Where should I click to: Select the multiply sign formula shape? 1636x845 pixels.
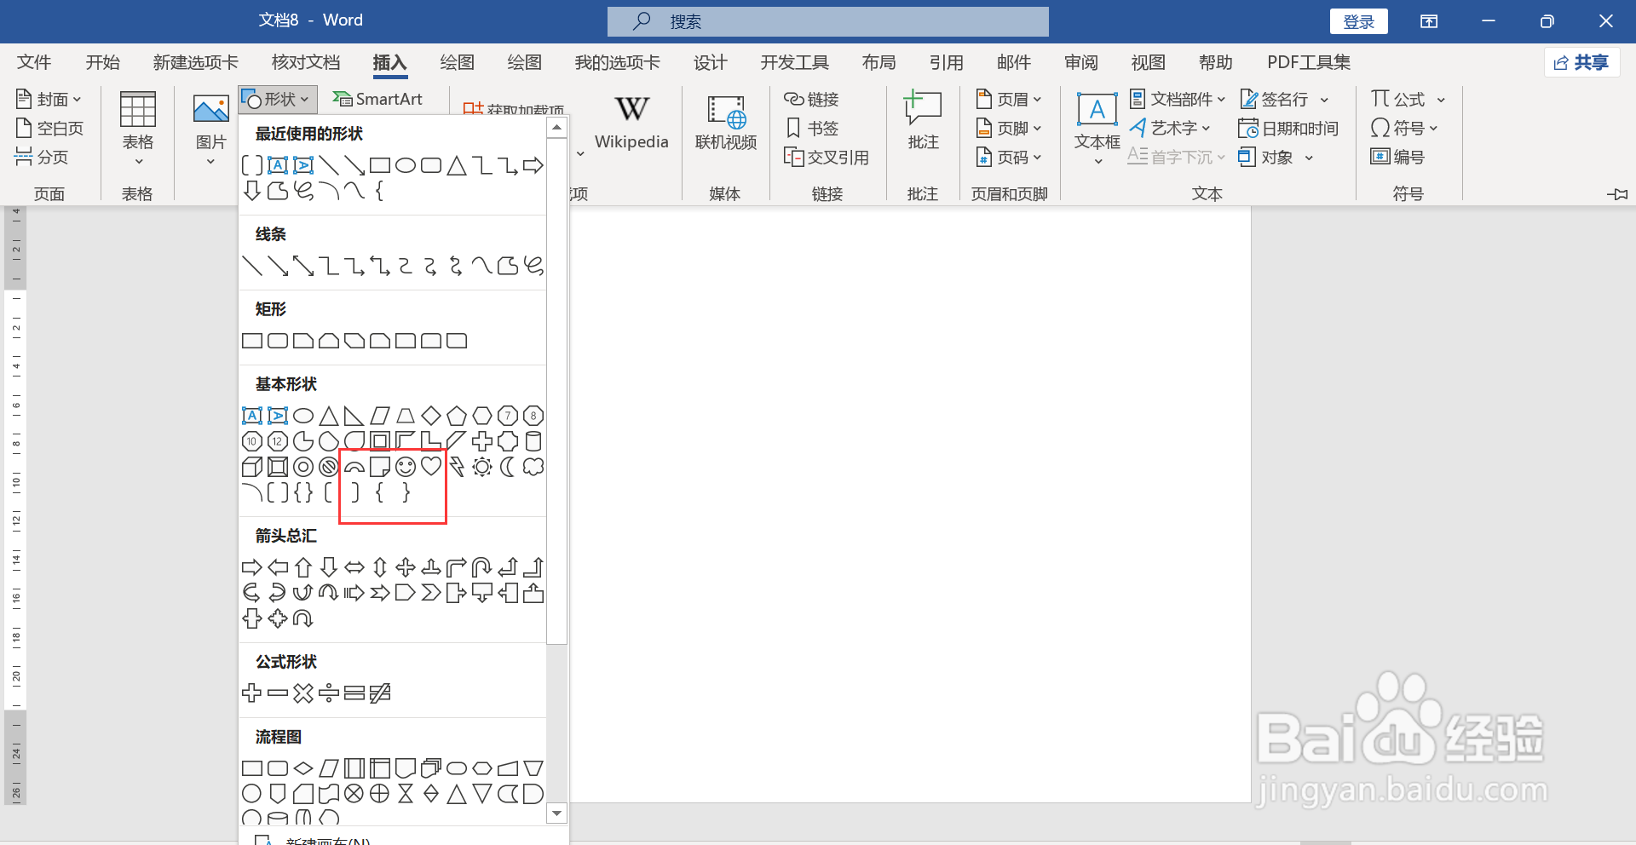(x=303, y=693)
